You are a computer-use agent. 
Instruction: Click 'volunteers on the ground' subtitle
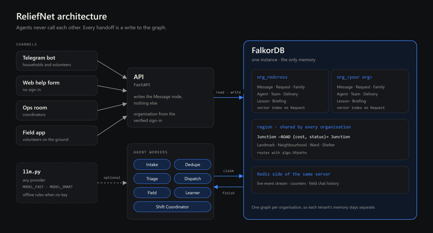[x=45, y=139]
